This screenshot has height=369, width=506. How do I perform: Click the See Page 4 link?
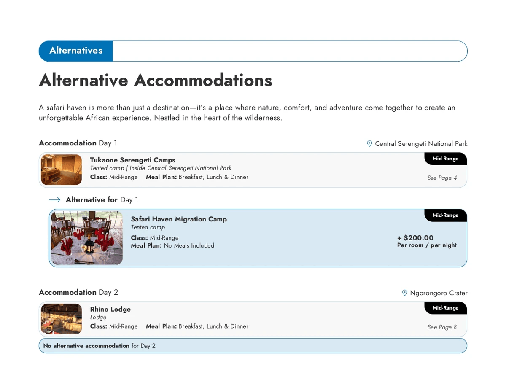[x=442, y=178]
